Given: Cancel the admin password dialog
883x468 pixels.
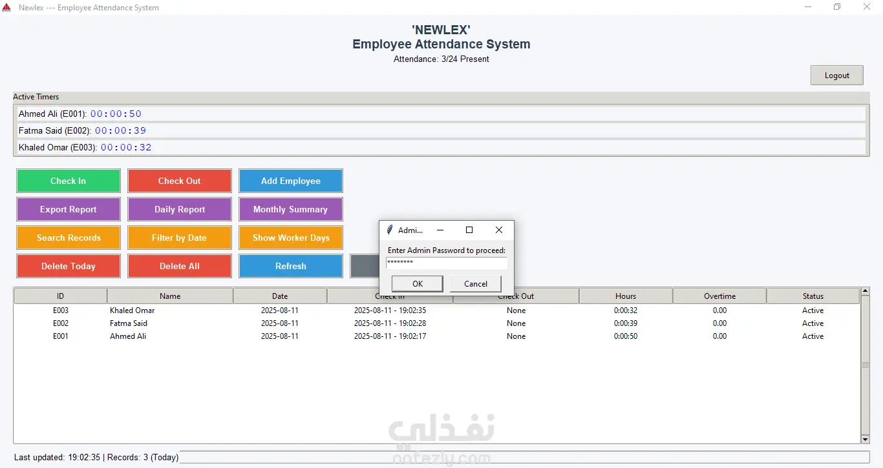Looking at the screenshot, I should pyautogui.click(x=476, y=284).
